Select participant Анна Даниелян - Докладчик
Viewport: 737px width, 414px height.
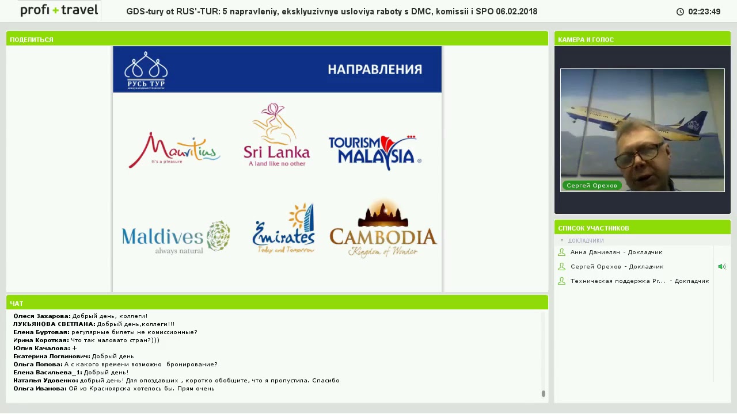pos(616,252)
